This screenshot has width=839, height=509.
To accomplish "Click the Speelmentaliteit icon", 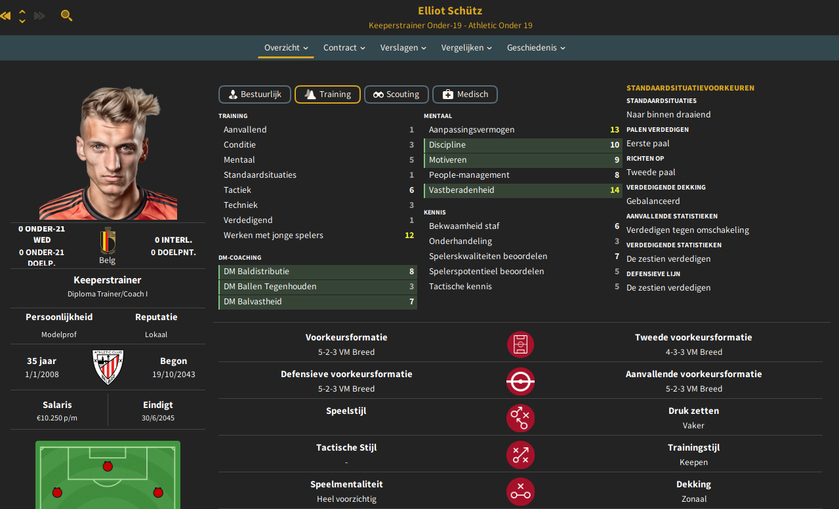I will click(x=520, y=491).
